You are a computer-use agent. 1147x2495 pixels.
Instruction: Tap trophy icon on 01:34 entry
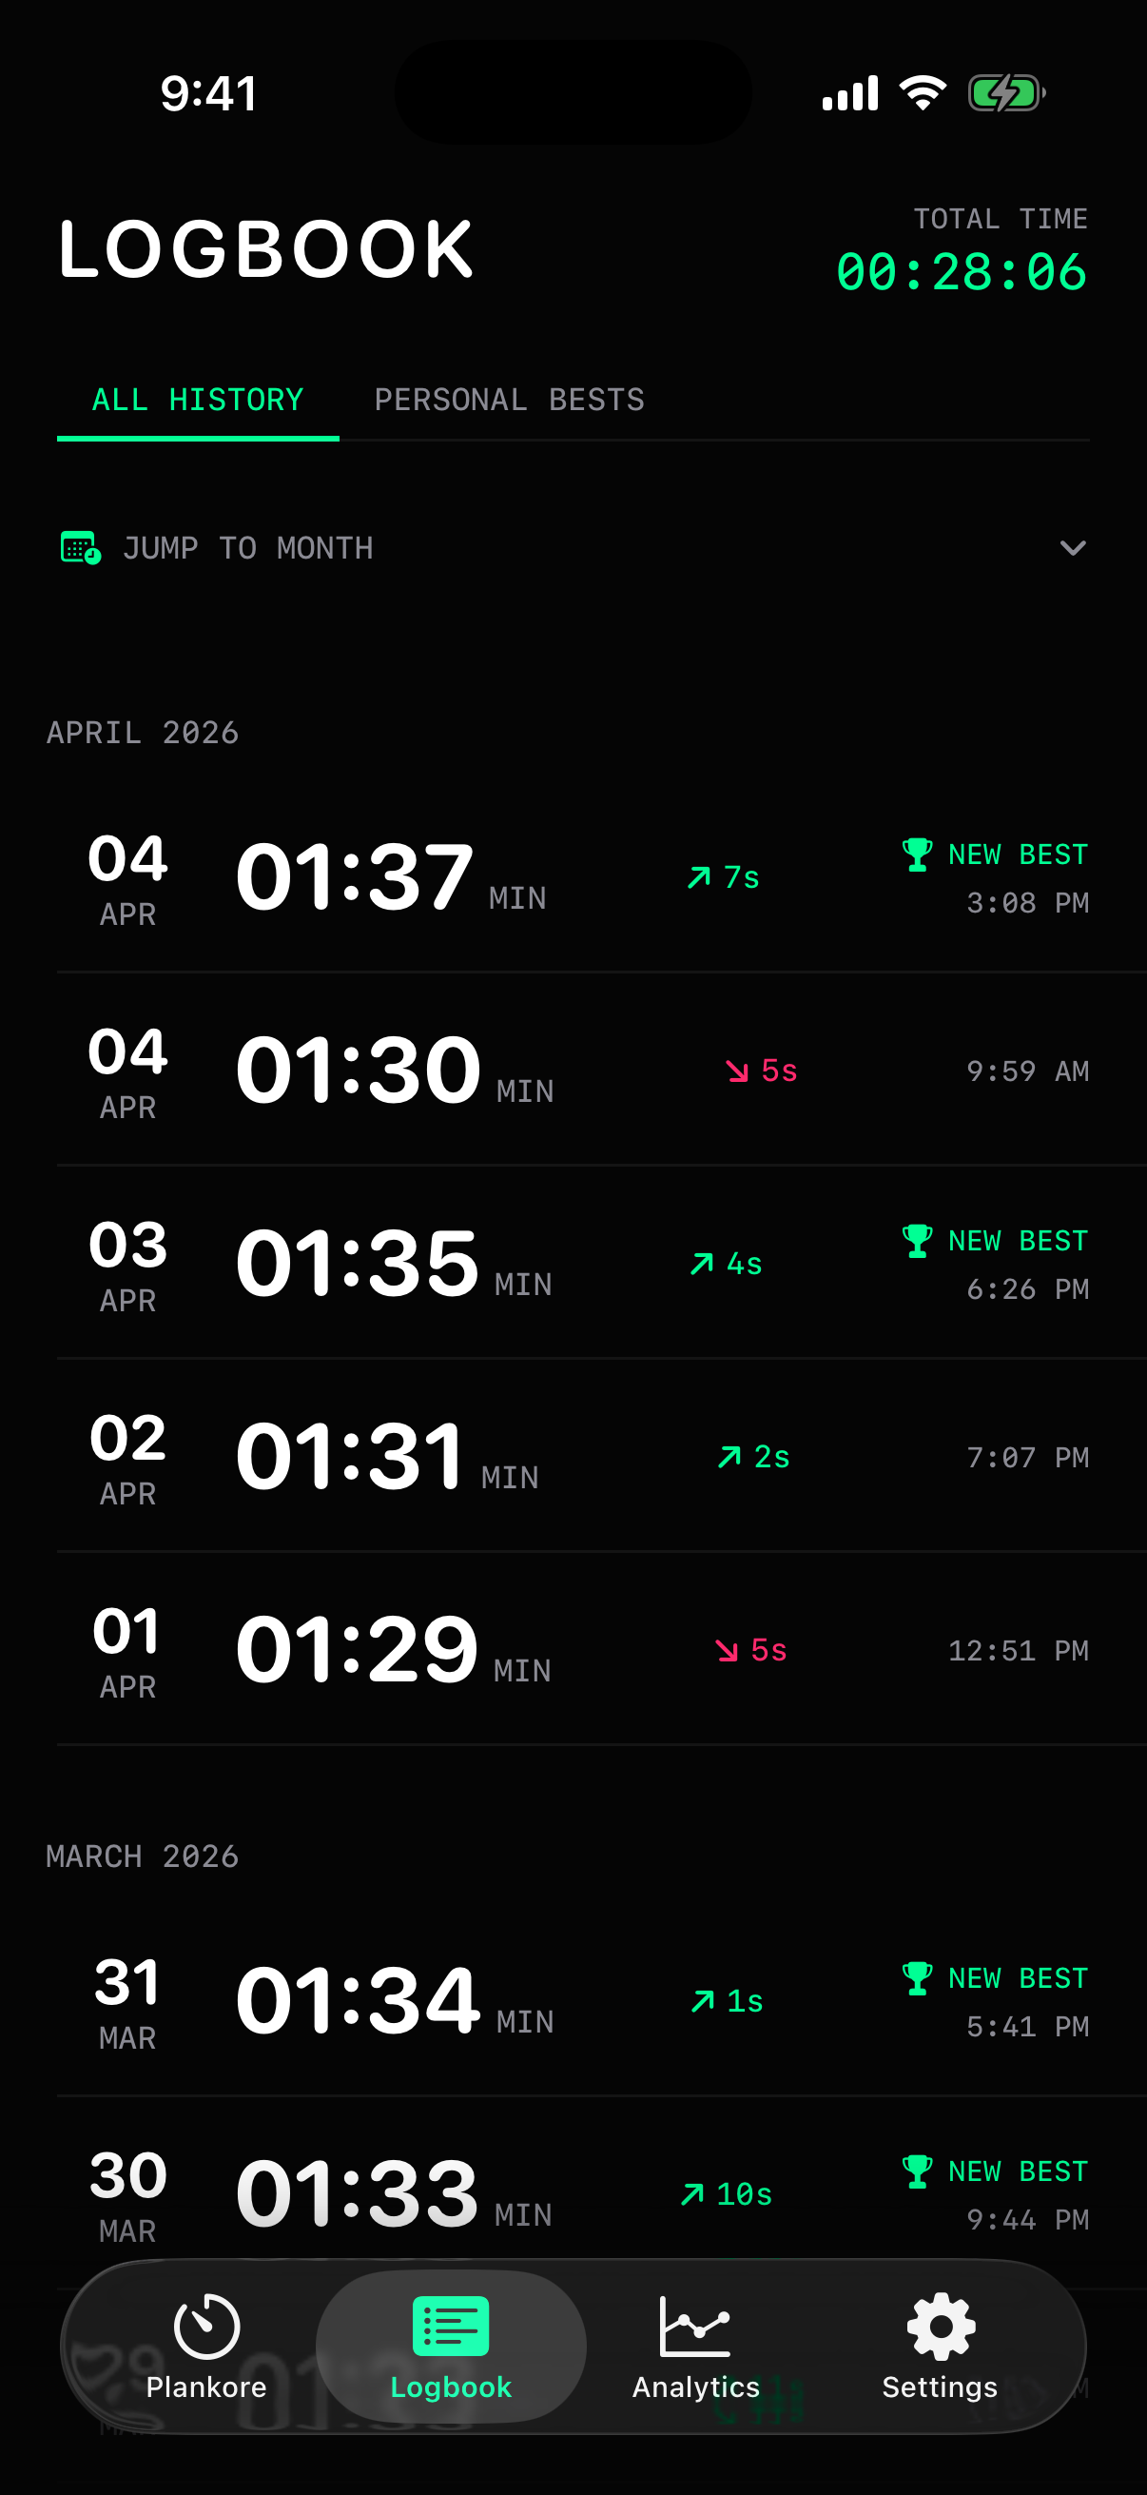tap(917, 1977)
